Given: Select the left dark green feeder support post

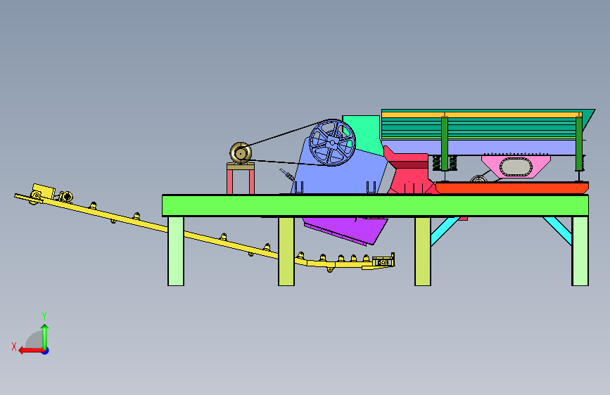Looking at the screenshot, I should [445, 143].
